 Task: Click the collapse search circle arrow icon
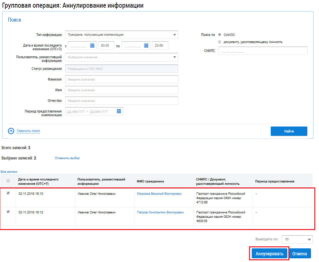click(x=11, y=131)
